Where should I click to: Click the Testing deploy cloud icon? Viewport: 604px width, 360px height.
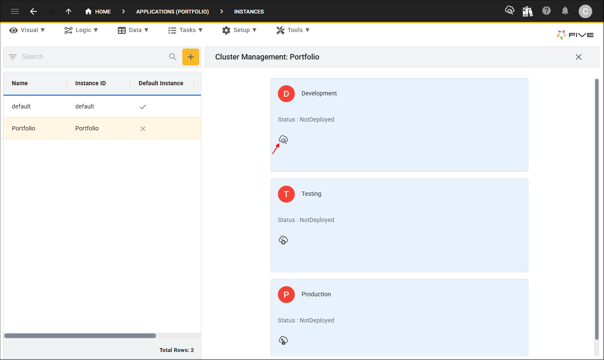click(x=283, y=240)
